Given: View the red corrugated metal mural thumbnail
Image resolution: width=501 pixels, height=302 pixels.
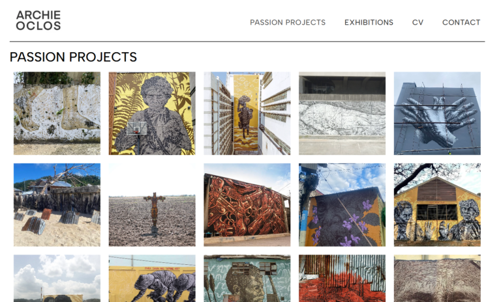Looking at the screenshot, I should [342, 279].
